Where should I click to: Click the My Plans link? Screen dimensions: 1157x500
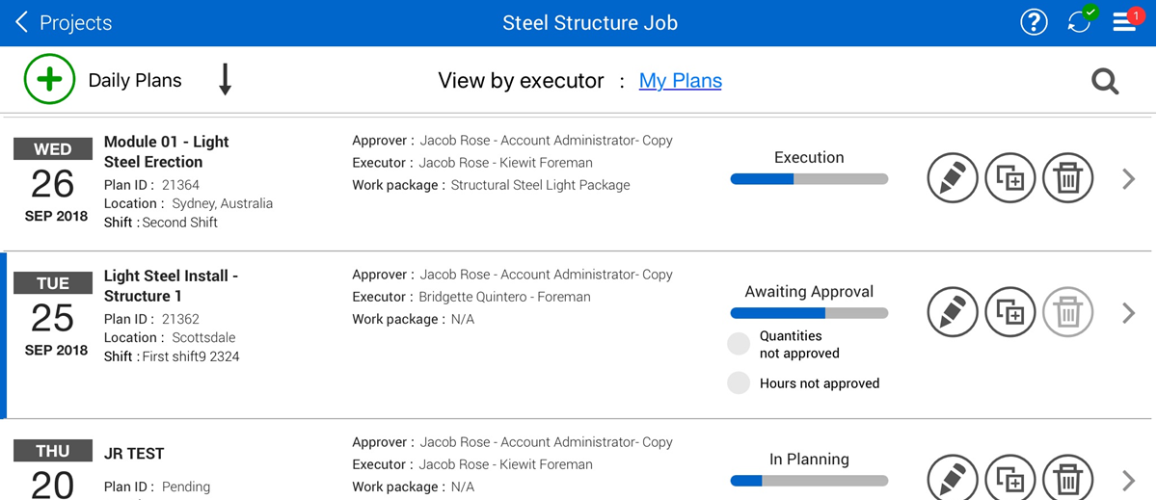pyautogui.click(x=680, y=81)
